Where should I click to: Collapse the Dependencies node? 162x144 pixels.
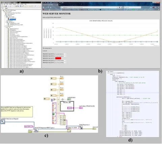click(5, 26)
